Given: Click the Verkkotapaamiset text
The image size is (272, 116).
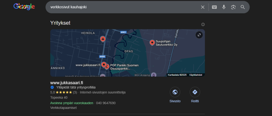Looking at the screenshot, I should click(63, 108).
